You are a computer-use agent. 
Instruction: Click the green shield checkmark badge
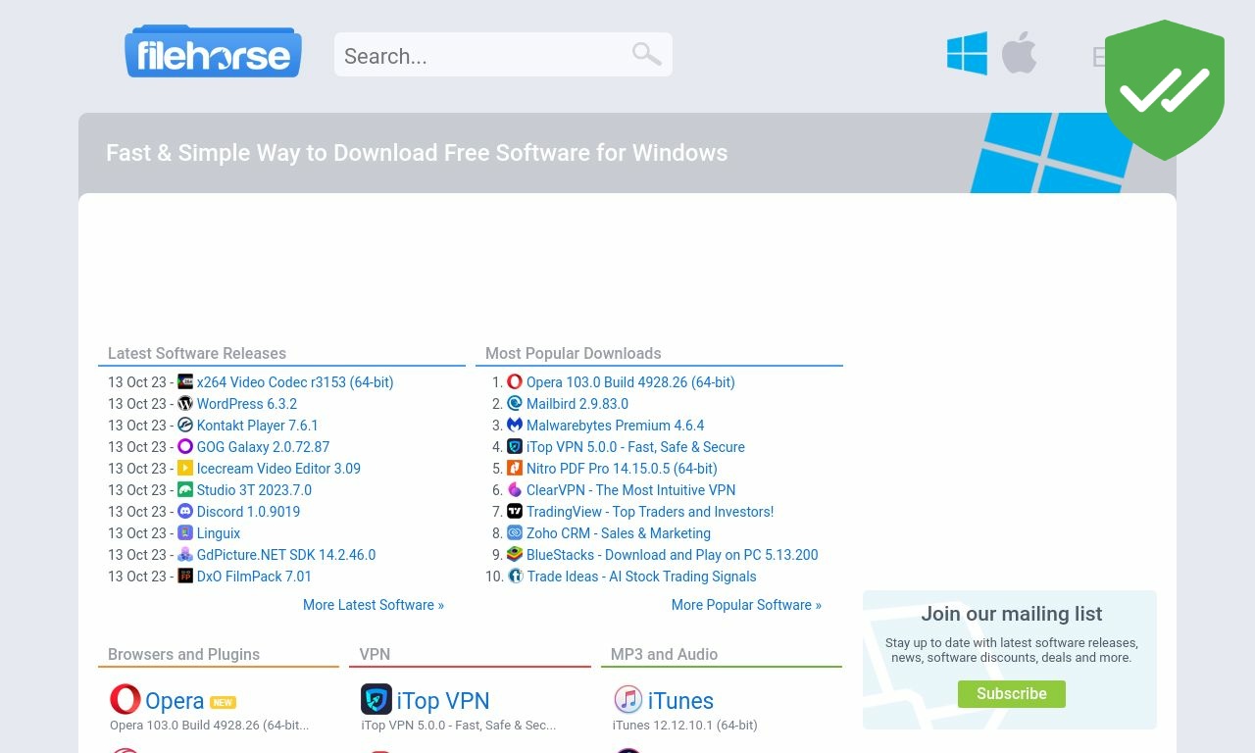point(1165,89)
